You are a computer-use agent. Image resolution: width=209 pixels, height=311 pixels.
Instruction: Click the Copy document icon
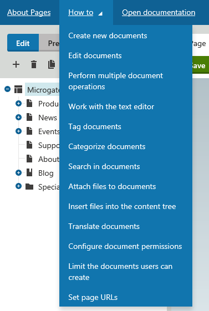[52, 64]
